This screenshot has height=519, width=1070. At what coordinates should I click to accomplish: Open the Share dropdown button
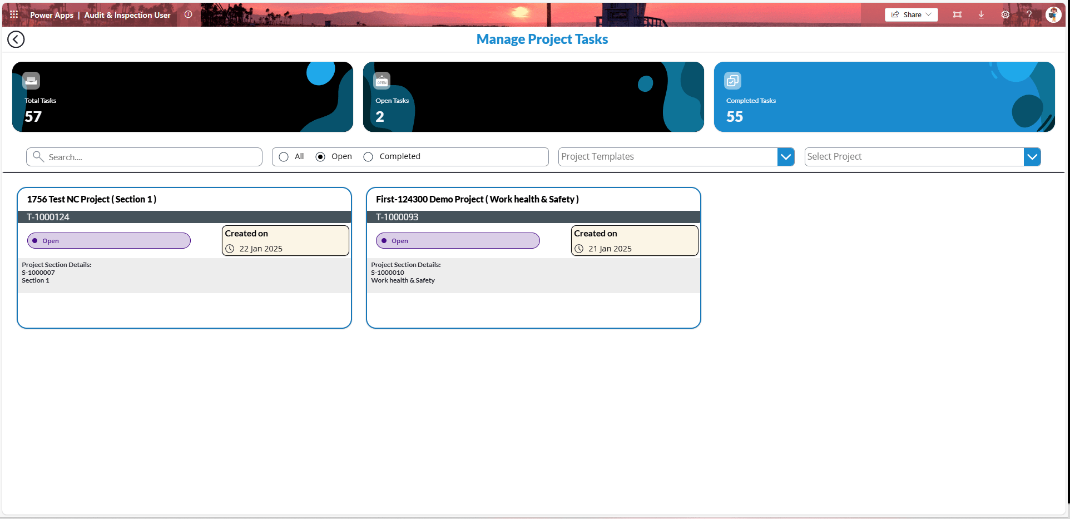pyautogui.click(x=912, y=14)
